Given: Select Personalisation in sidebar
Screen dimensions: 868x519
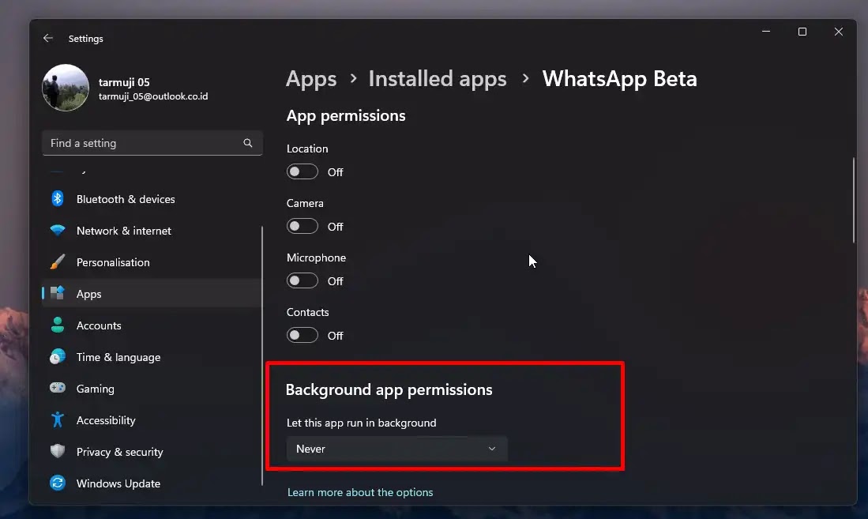Looking at the screenshot, I should tap(152, 262).
